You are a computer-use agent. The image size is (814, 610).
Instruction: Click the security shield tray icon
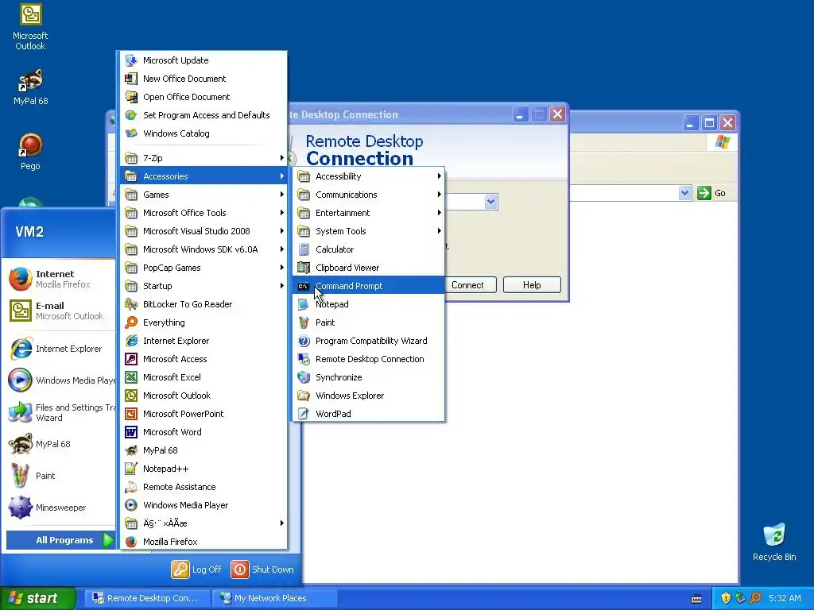coord(726,598)
